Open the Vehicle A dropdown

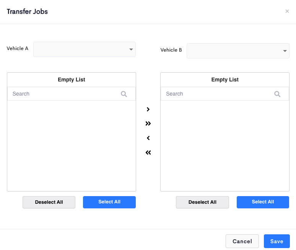click(85, 49)
